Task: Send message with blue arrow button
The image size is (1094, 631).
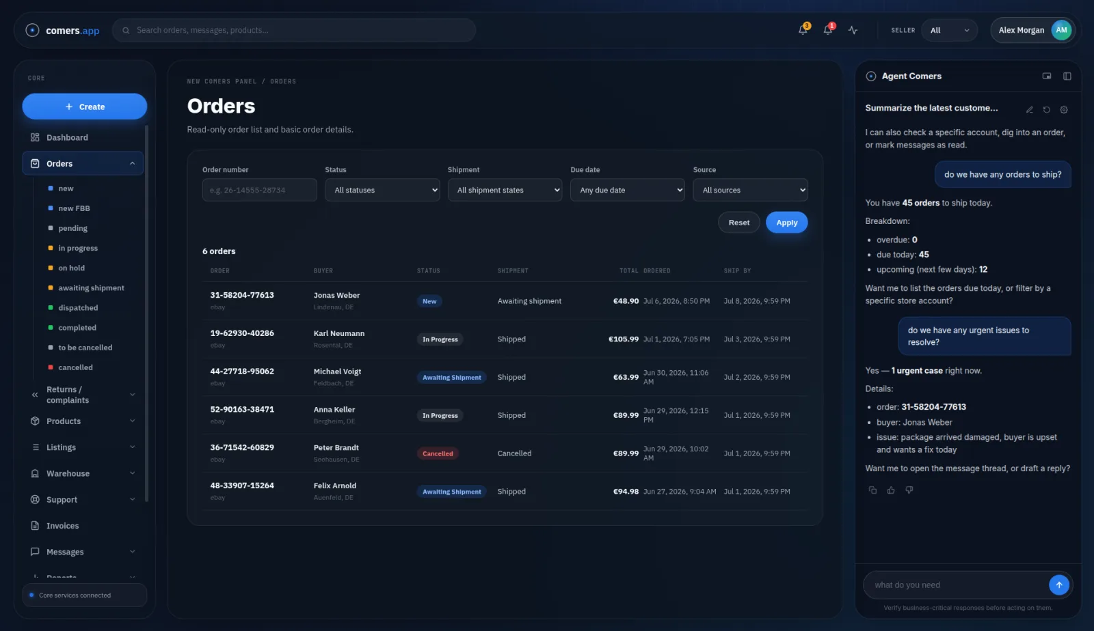Action: coord(1058,585)
